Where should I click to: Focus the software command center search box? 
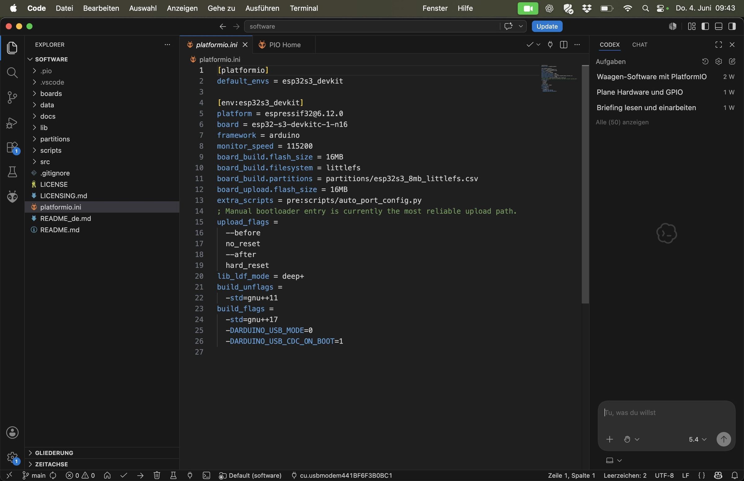point(372,27)
